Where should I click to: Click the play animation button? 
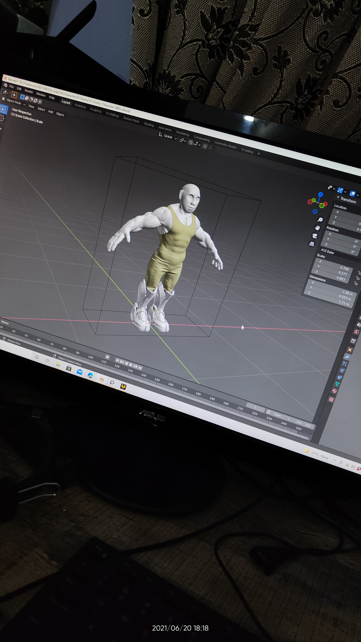coord(131,364)
